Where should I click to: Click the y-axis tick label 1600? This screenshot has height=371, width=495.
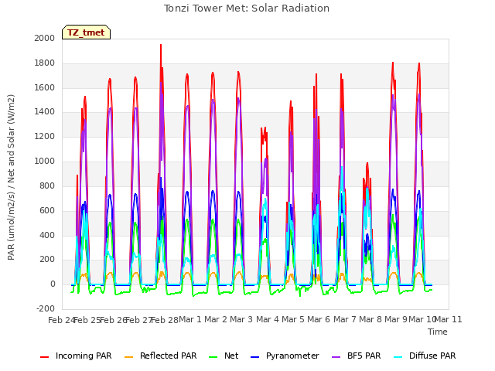pyautogui.click(x=45, y=87)
